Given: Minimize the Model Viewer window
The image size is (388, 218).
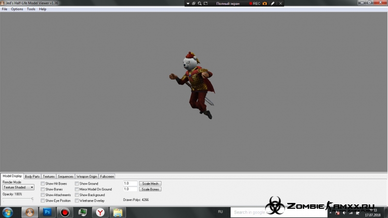Looking at the screenshot, I should point(362,2).
